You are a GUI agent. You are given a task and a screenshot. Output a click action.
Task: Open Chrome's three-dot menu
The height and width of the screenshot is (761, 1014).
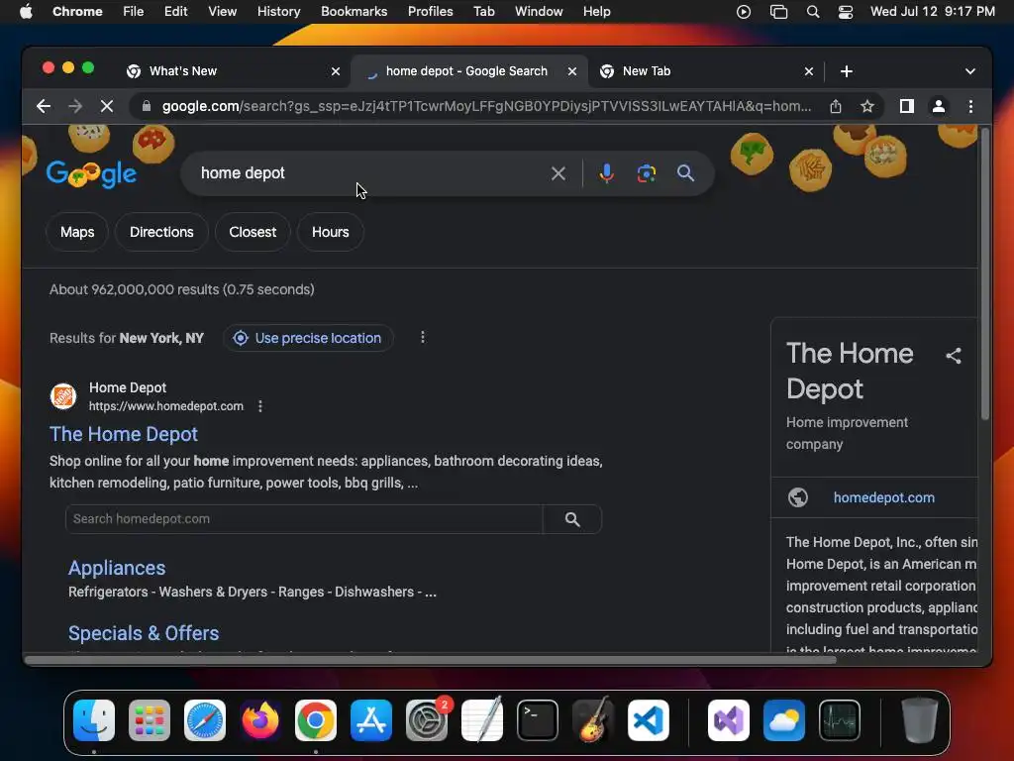click(970, 106)
